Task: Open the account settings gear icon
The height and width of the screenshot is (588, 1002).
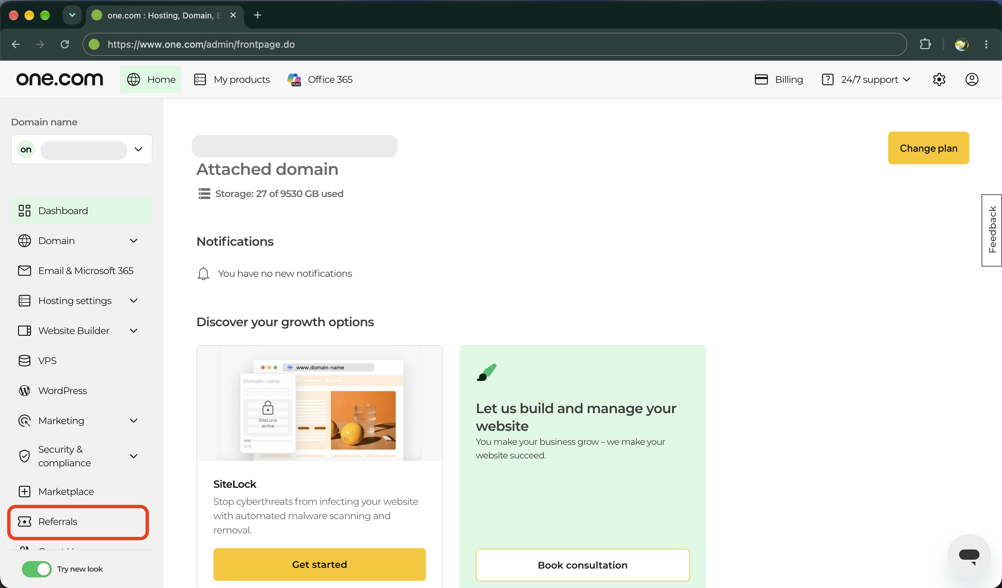Action: (x=939, y=79)
